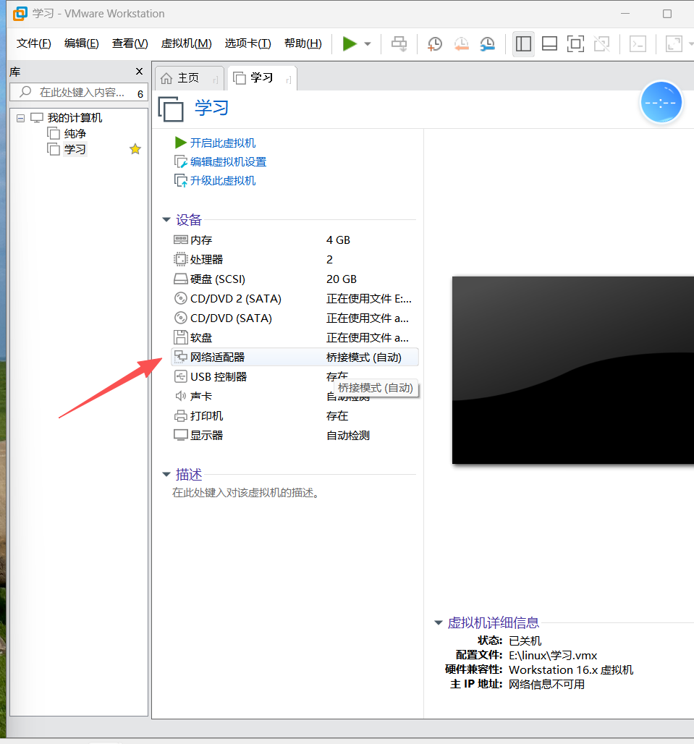The width and height of the screenshot is (694, 744).
Task: Click the 显示器 display device icon
Action: 181,435
